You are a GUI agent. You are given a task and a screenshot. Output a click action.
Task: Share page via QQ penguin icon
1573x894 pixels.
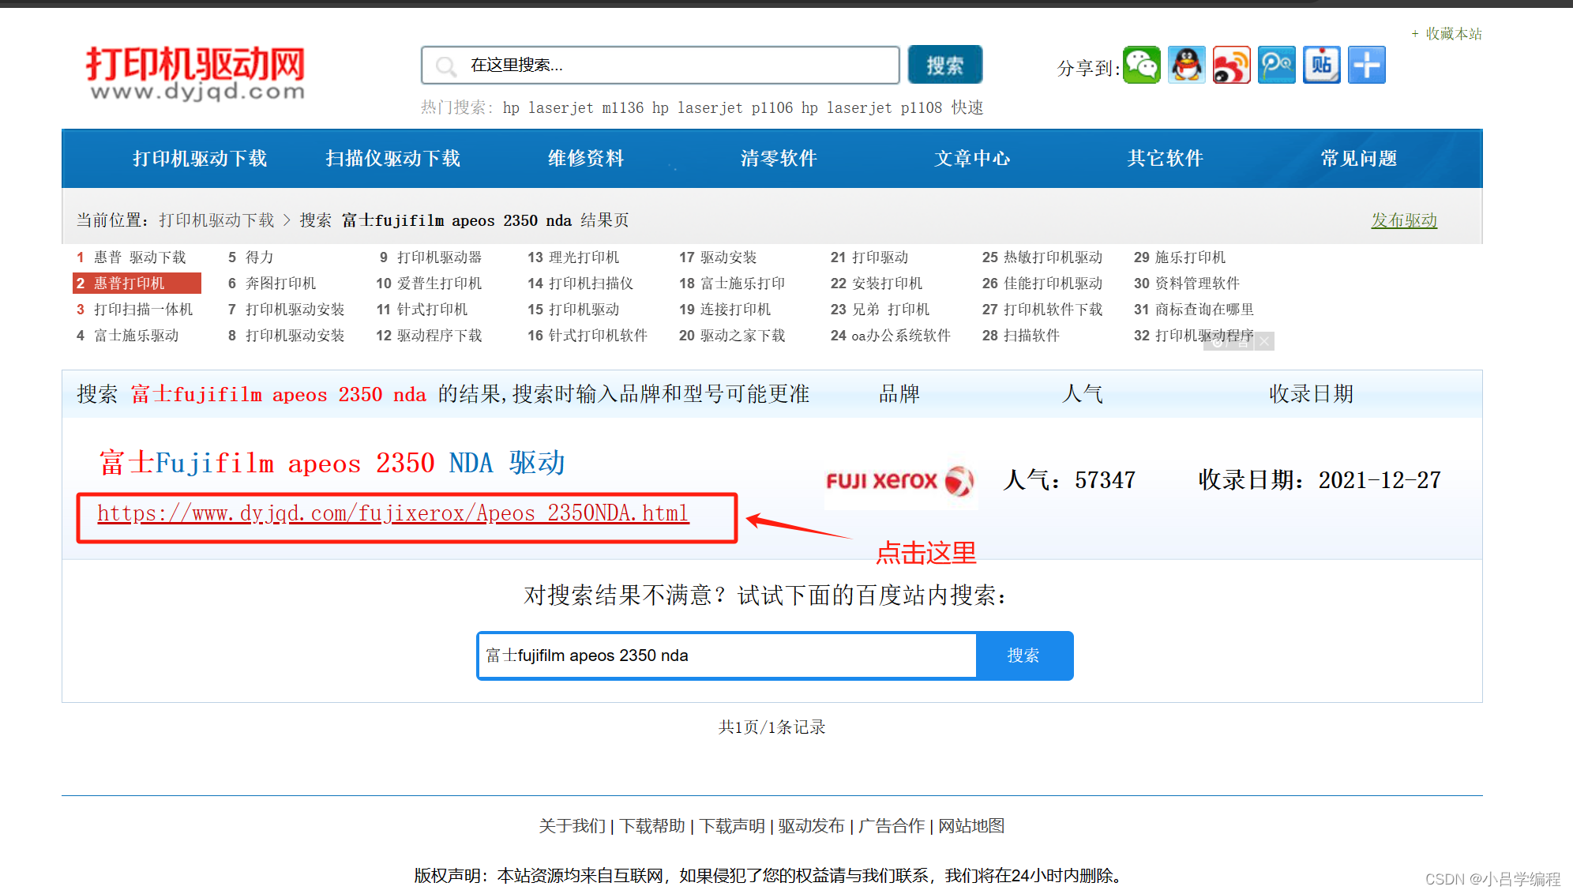tap(1187, 66)
